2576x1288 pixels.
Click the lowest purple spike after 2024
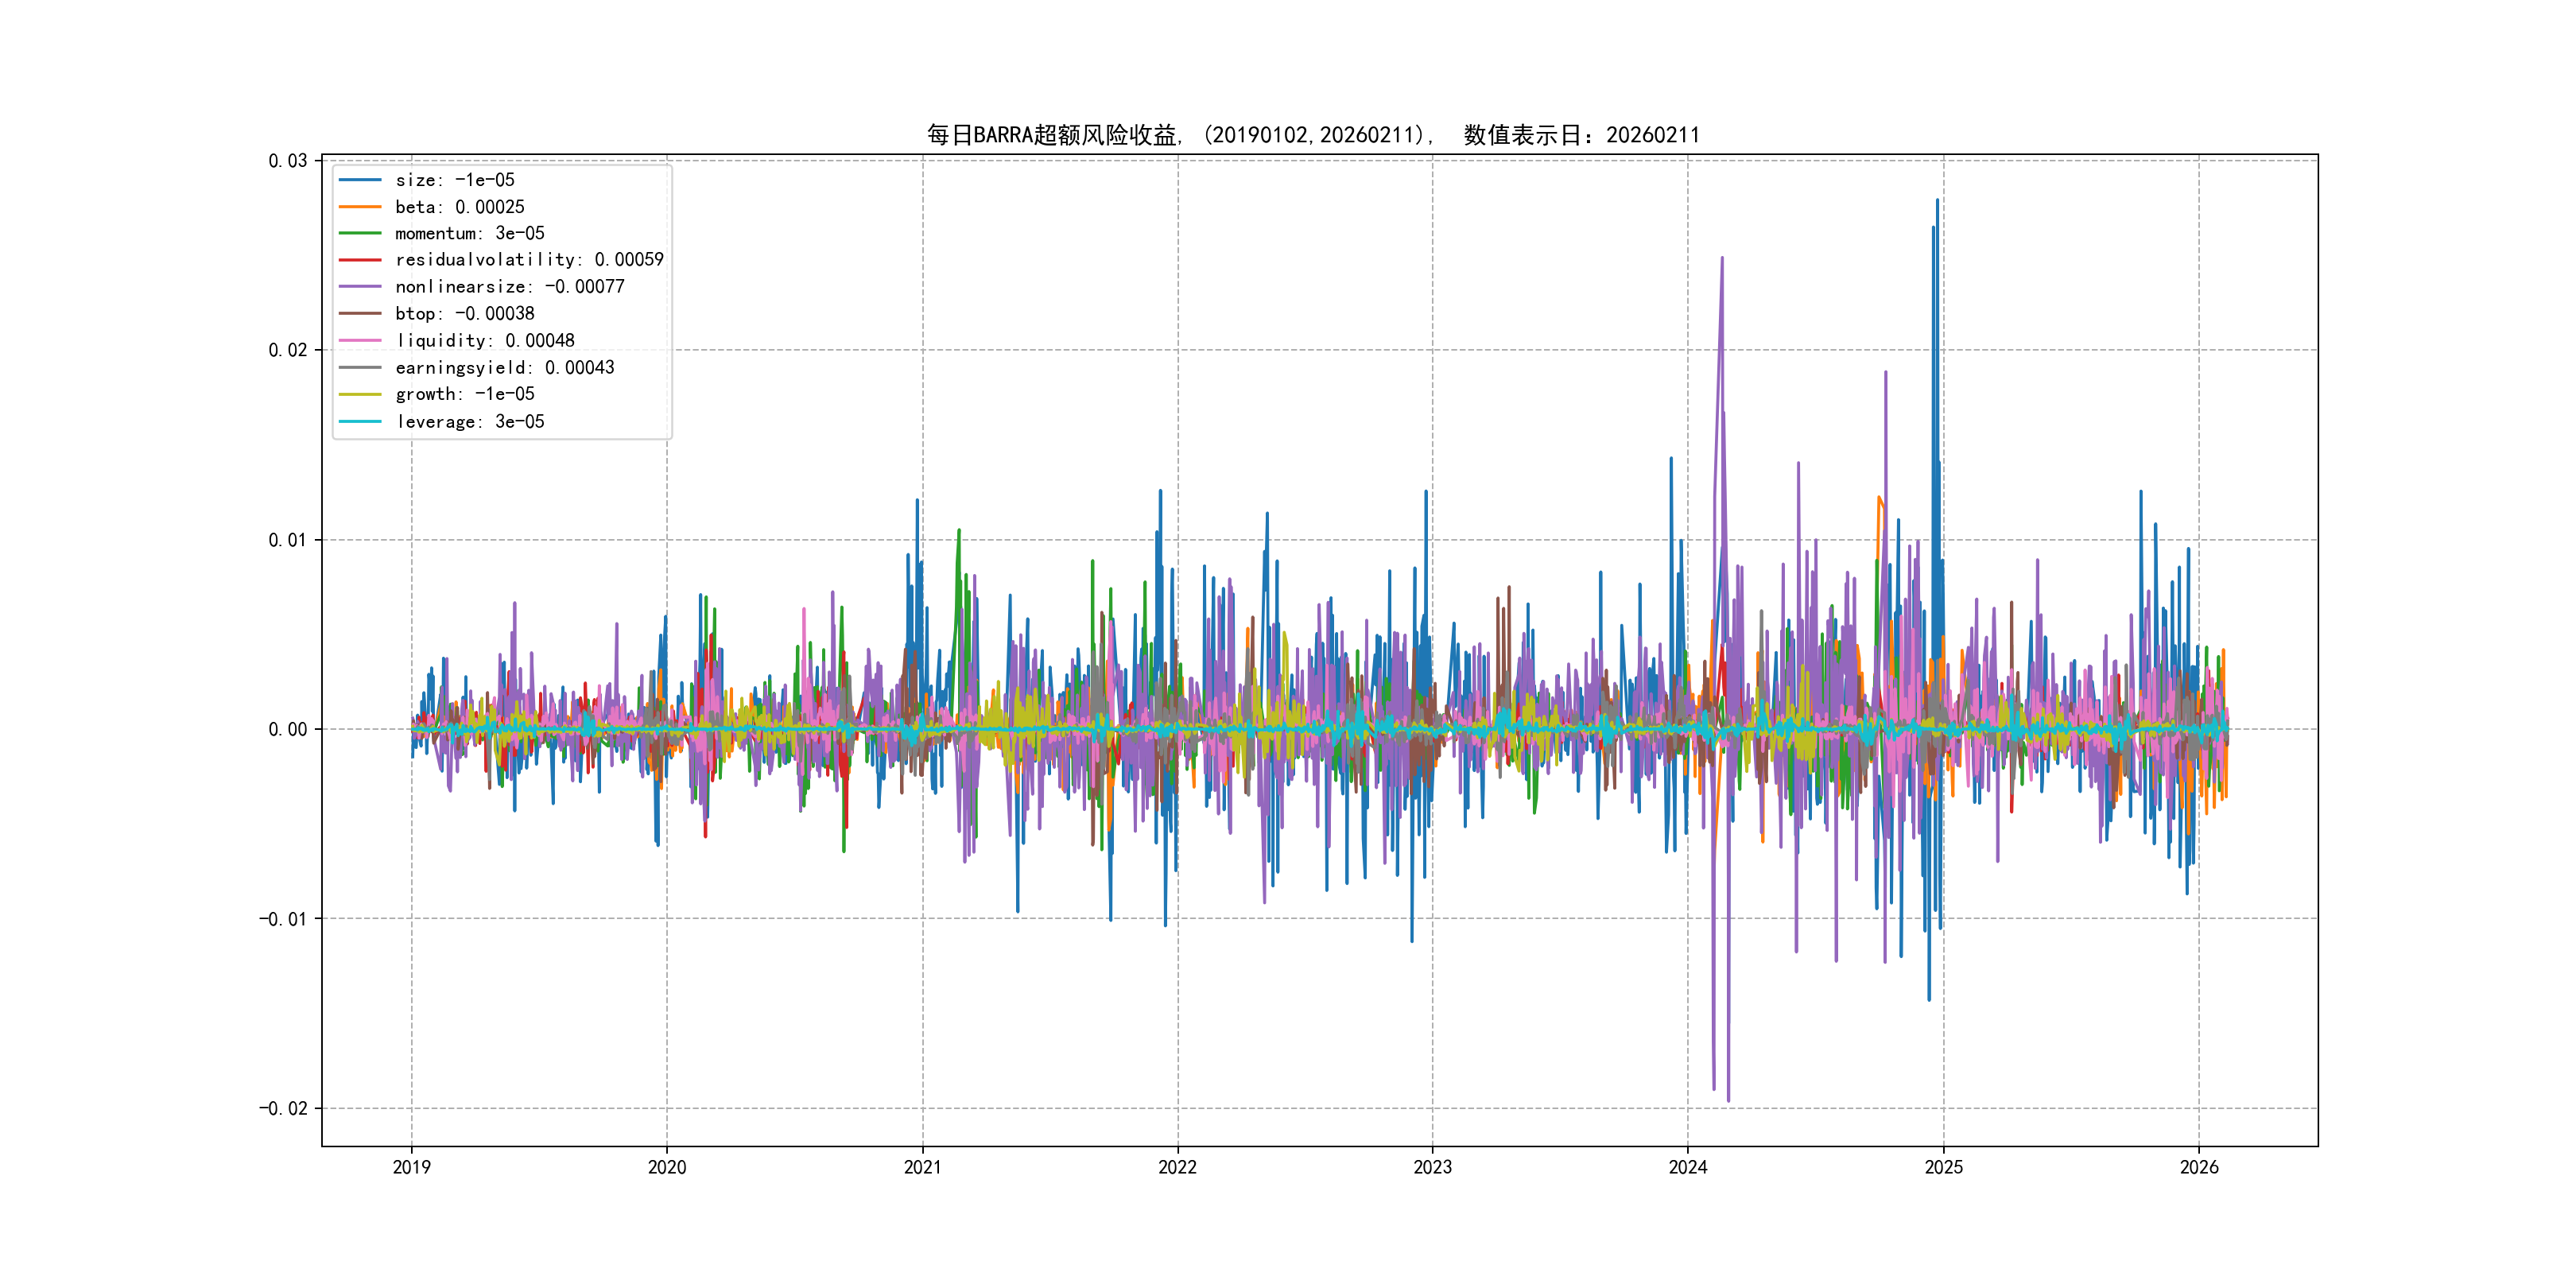pos(1728,1098)
